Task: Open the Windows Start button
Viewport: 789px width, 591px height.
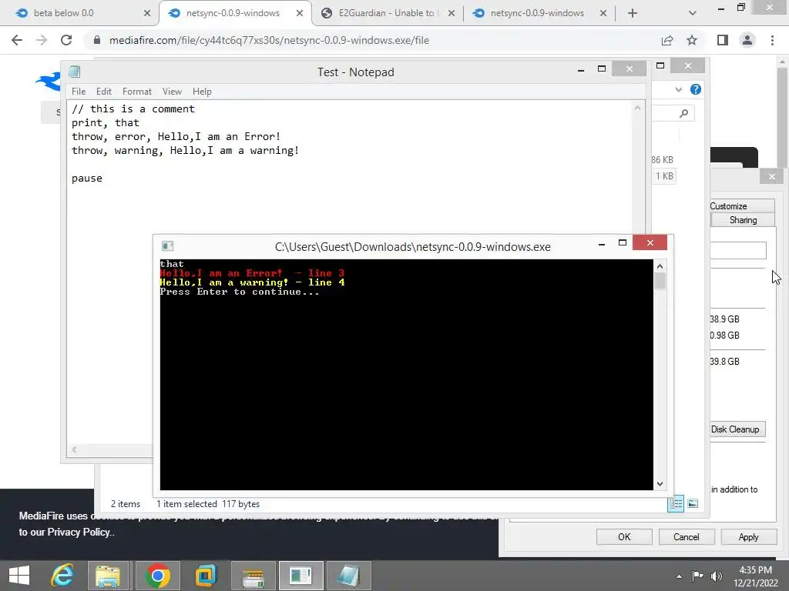Action: coord(19,576)
